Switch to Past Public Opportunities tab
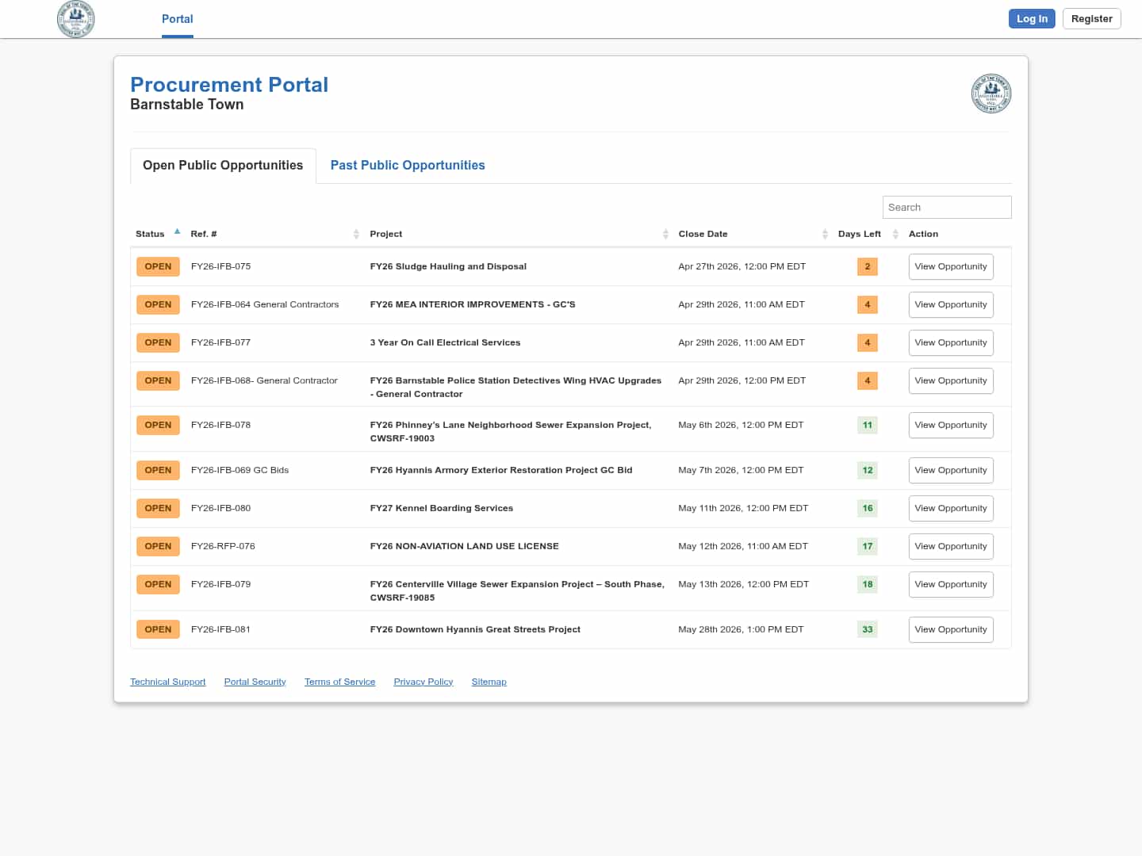Viewport: 1142px width, 856px height. [408, 166]
